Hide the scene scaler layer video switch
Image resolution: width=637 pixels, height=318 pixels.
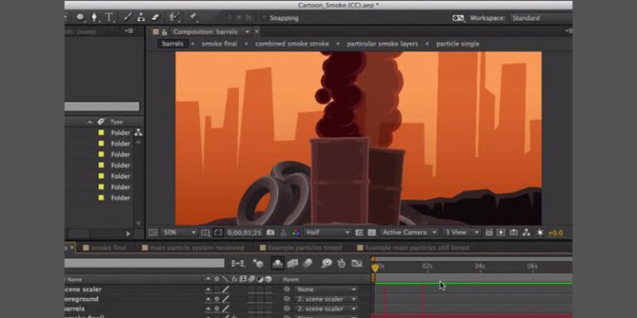208,289
